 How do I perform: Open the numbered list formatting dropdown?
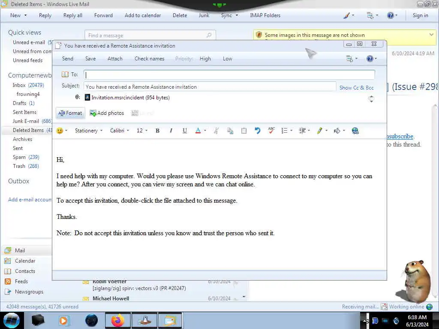pyautogui.click(x=287, y=131)
